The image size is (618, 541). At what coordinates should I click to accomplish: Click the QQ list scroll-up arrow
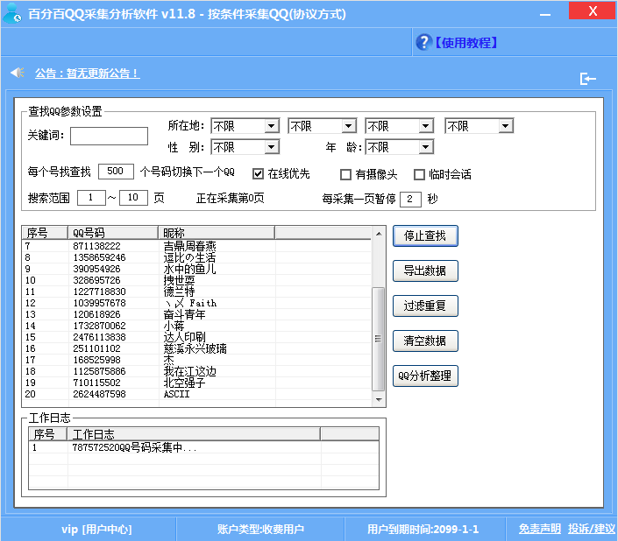(378, 234)
